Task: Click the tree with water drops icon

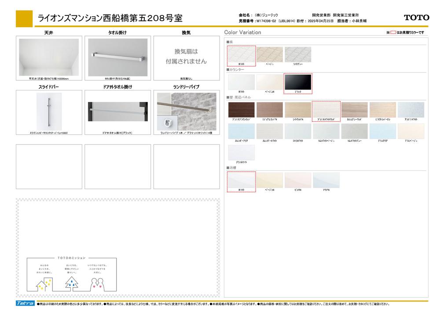Action: click(71, 284)
